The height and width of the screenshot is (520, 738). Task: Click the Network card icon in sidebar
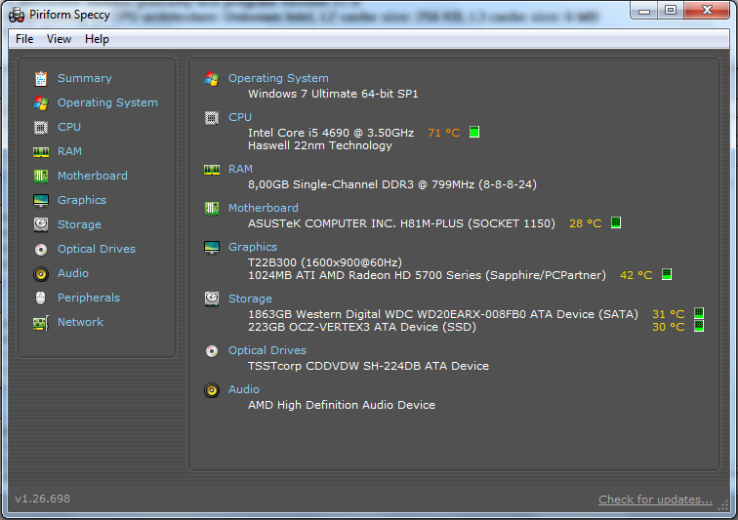click(x=41, y=323)
